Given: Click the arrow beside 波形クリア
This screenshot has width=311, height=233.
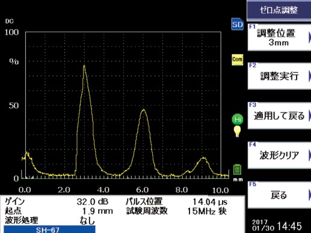Looking at the screenshot, I should pos(310,156).
